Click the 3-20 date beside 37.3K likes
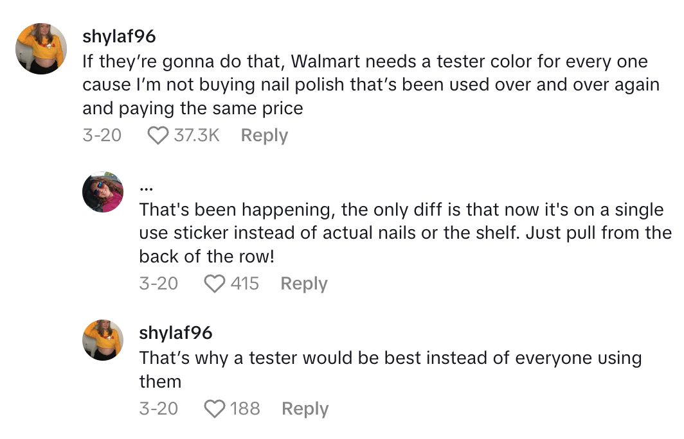 (x=102, y=135)
